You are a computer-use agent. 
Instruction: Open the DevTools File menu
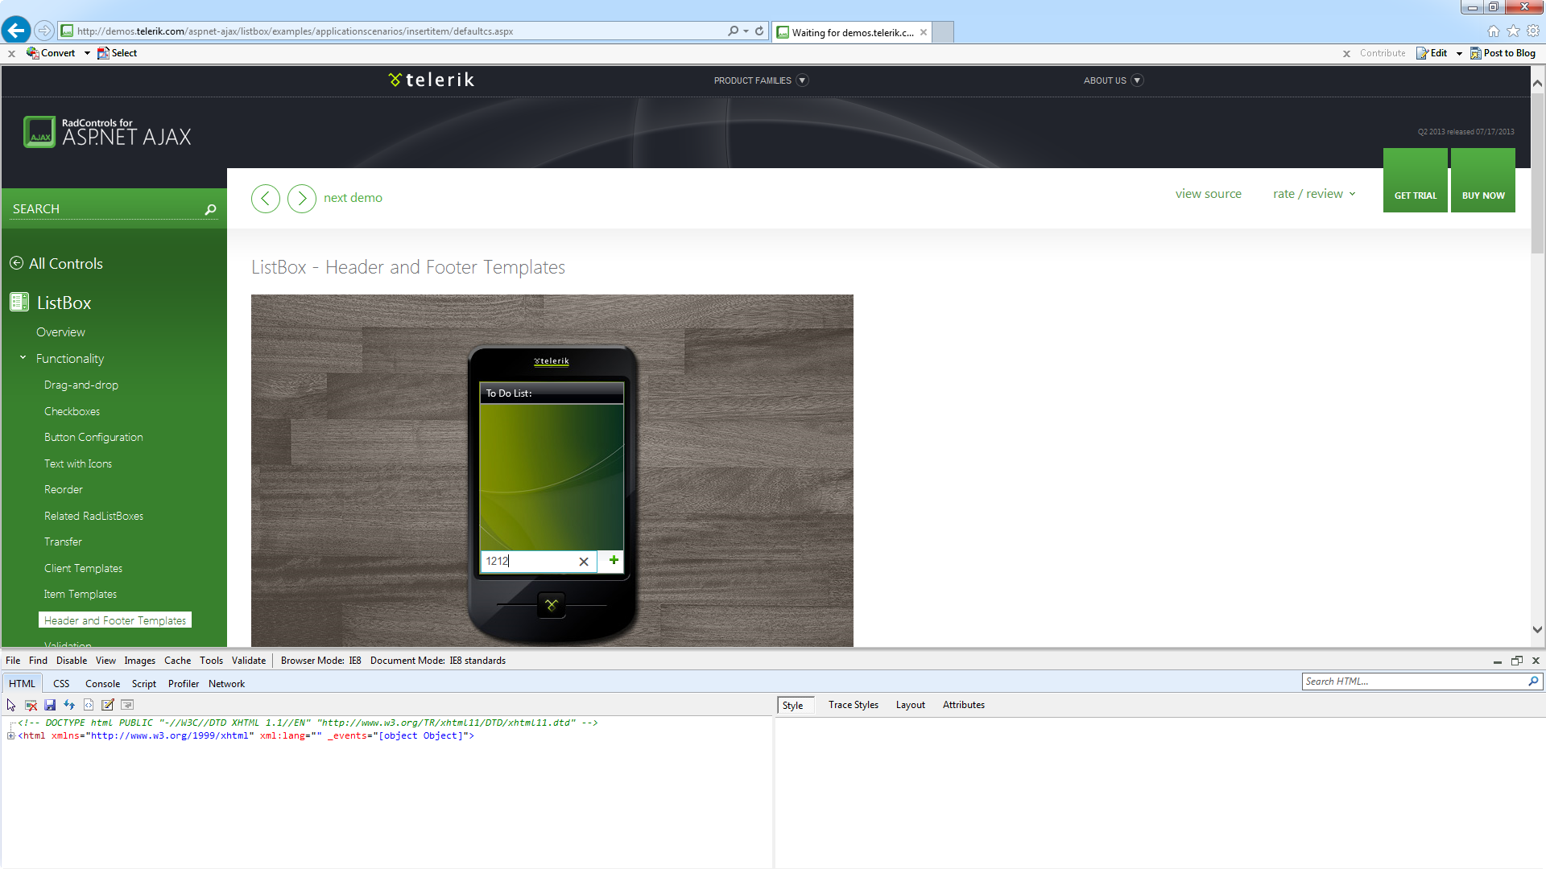(13, 661)
